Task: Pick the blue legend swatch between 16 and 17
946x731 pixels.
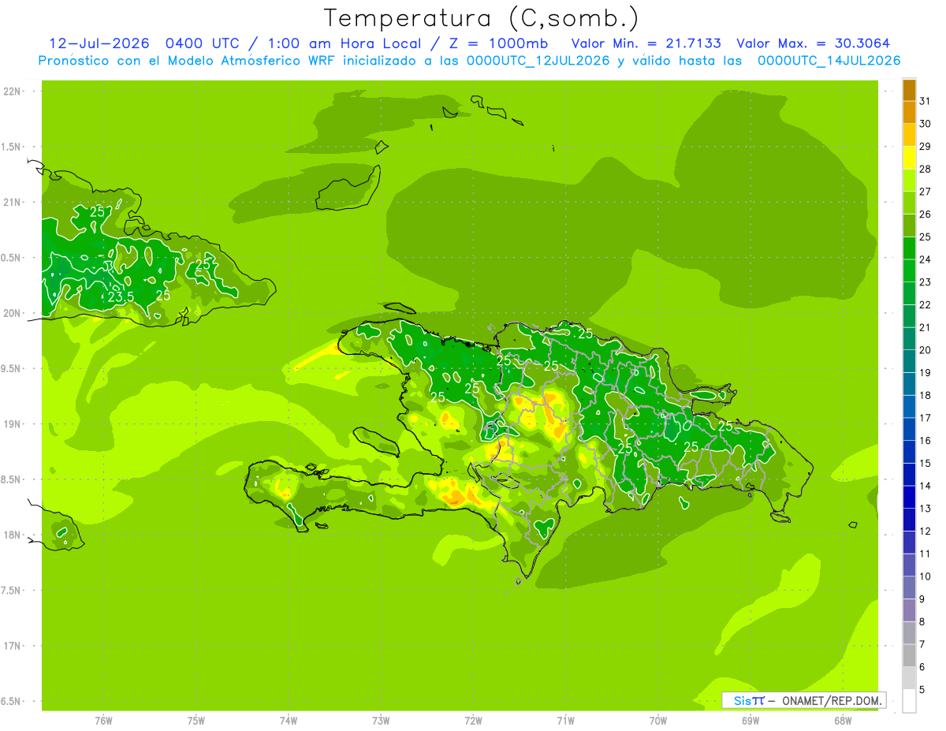Action: pos(909,429)
